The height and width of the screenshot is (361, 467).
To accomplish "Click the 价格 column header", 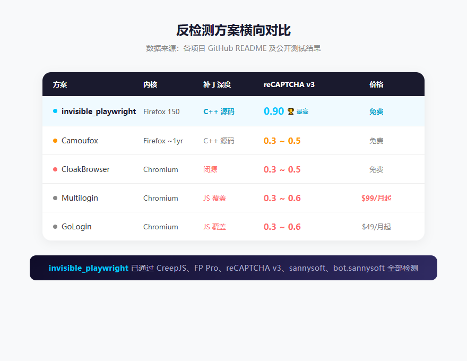I will click(x=376, y=84).
